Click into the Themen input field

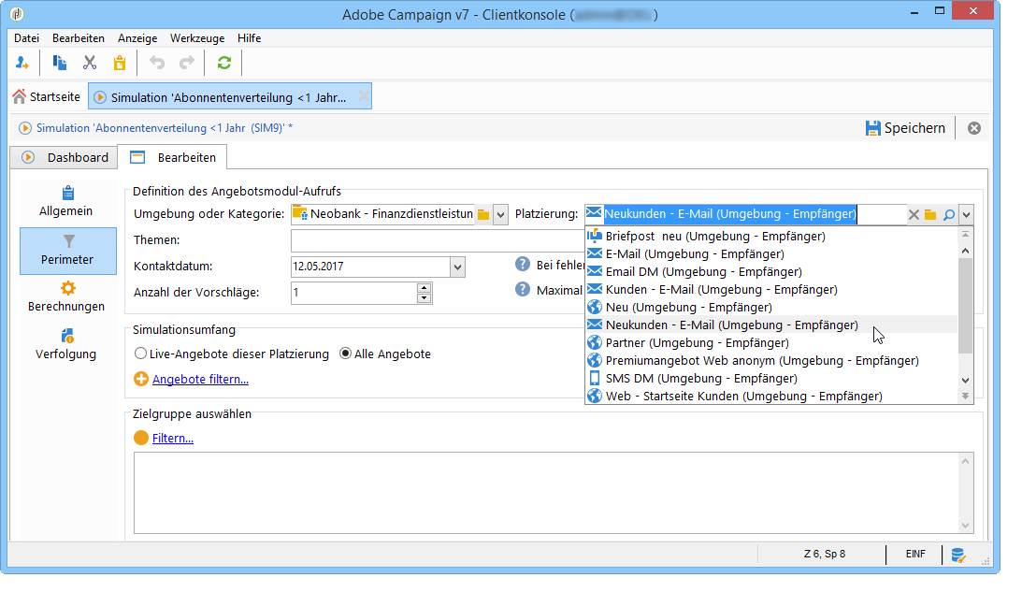pos(438,240)
